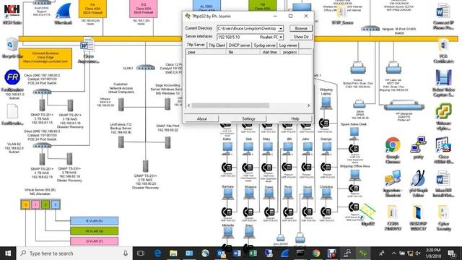Open the VMware vSphere desktop shortcut
The image size is (462, 260).
443,116
